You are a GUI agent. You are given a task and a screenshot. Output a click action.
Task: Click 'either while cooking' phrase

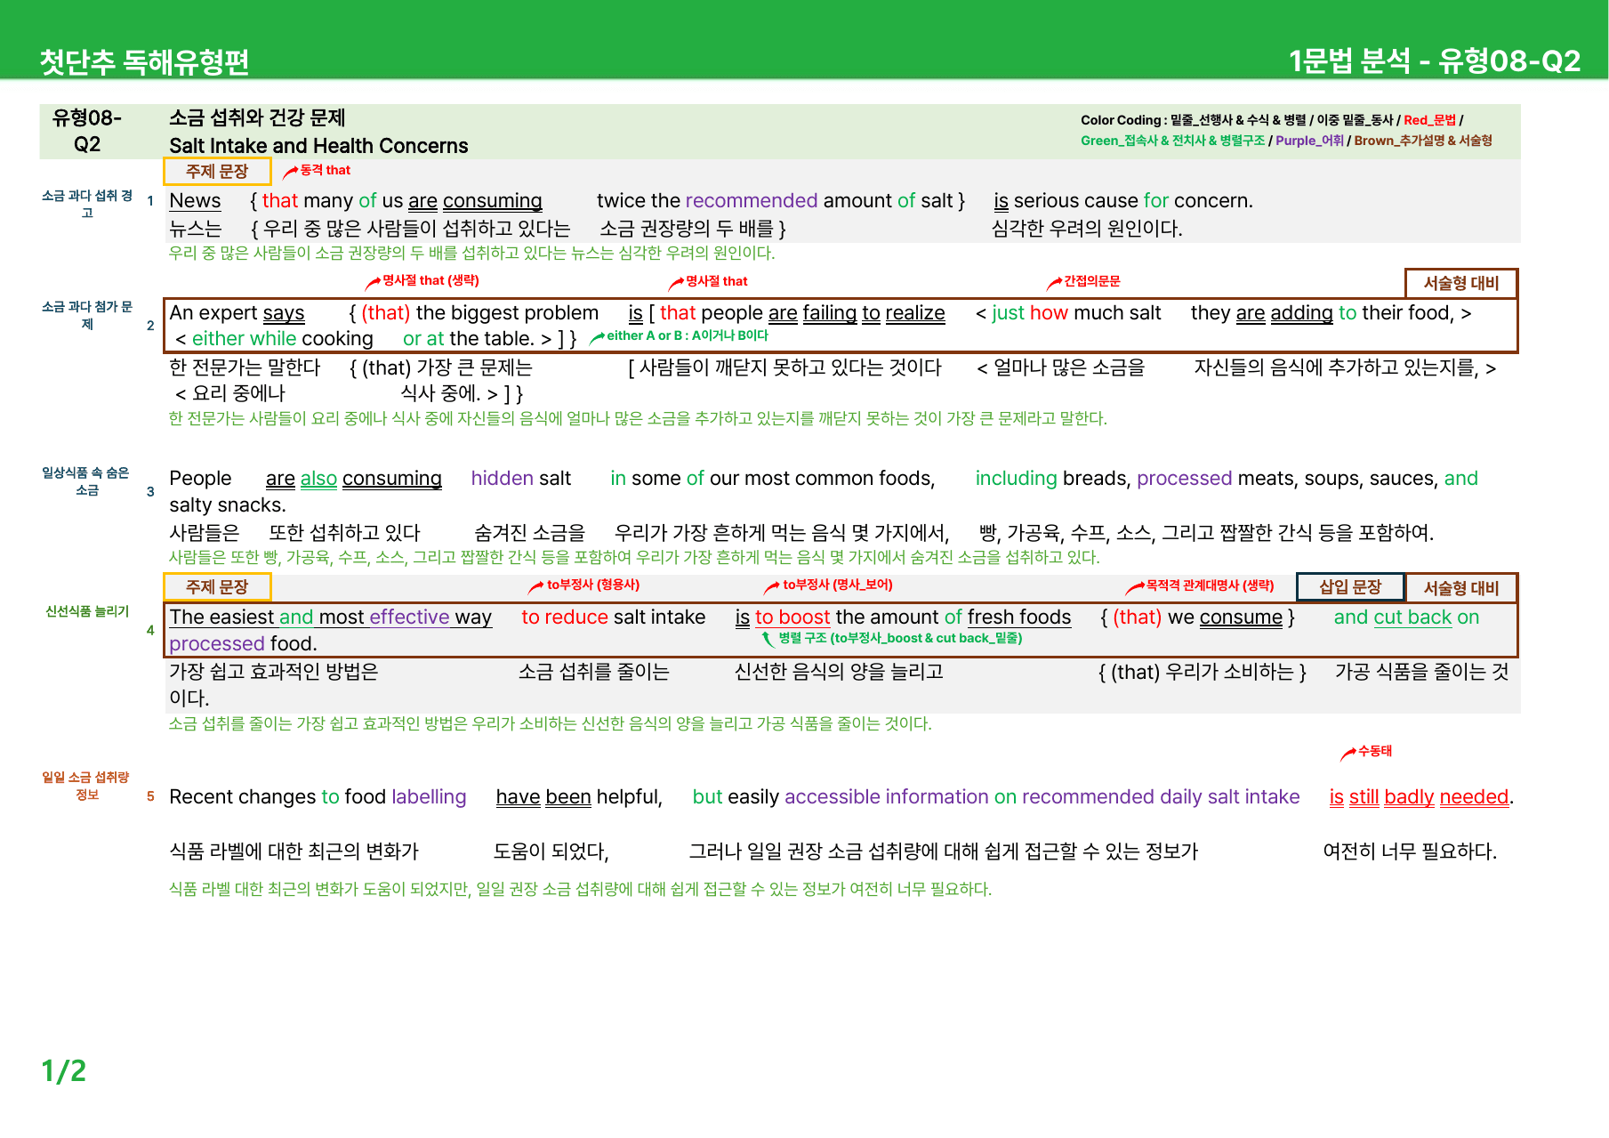[x=282, y=339]
